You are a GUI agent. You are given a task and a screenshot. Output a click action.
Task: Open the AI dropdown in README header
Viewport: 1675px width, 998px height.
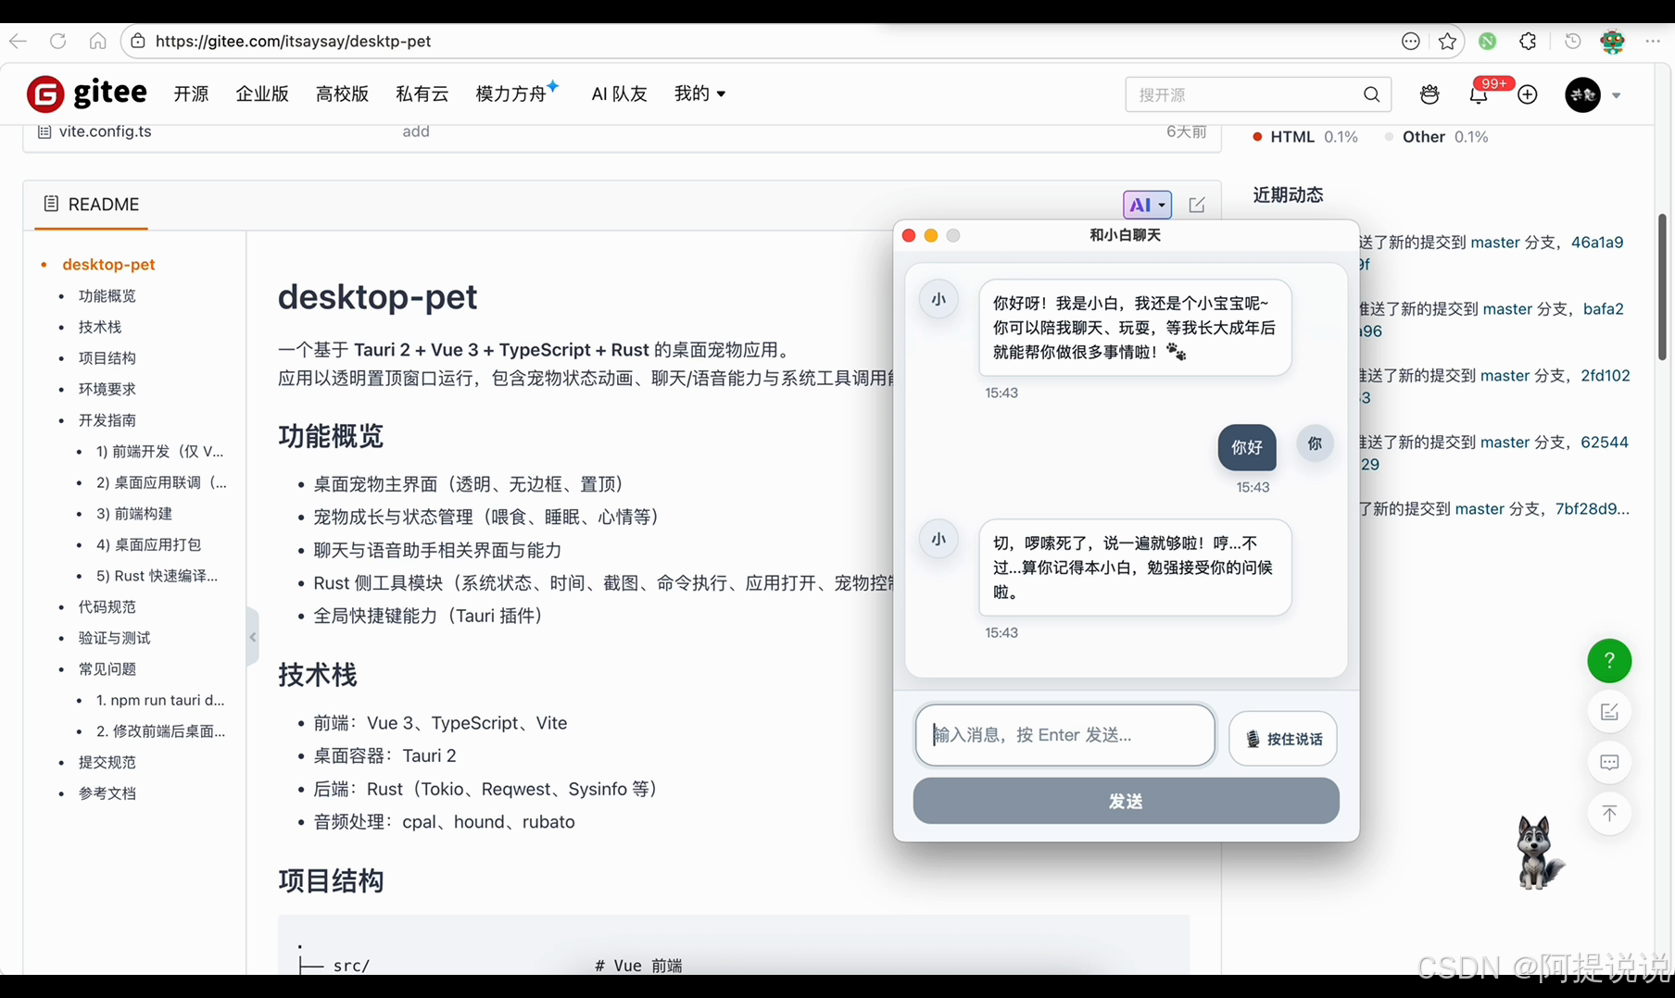click(1147, 205)
